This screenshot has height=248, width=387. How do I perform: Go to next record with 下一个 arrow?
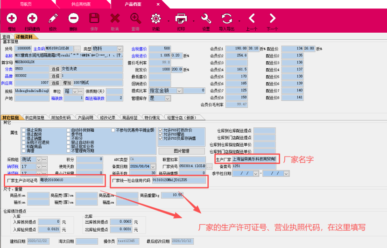pos(272,18)
